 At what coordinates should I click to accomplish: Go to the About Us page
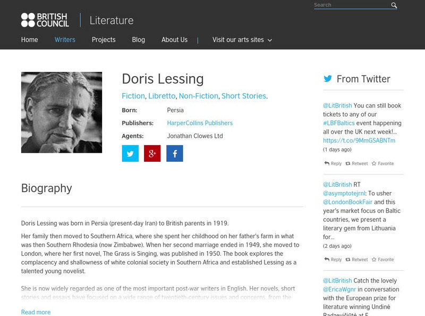[x=174, y=39]
